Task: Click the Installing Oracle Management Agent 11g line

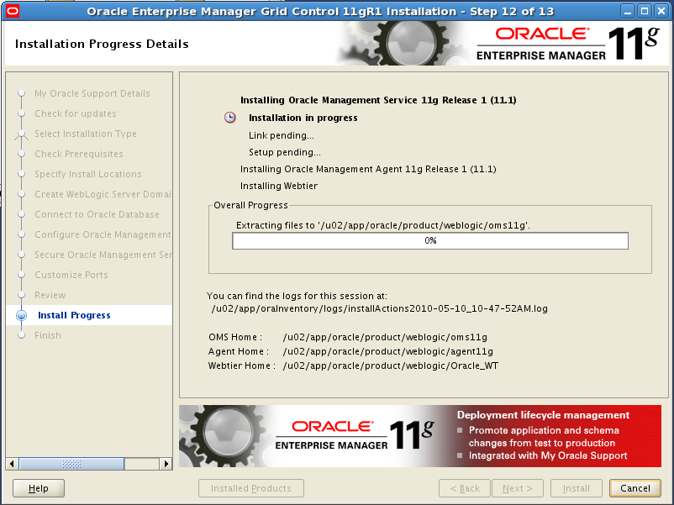Action: (368, 169)
